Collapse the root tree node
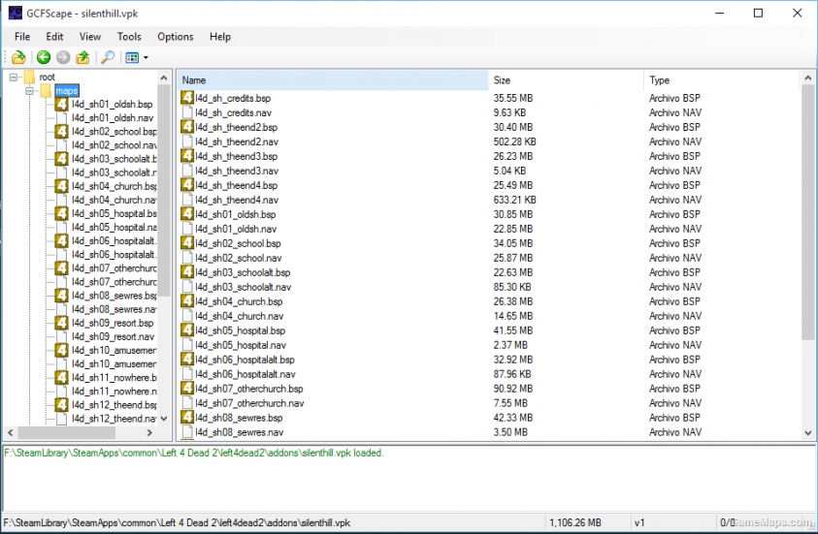Screen dimensions: 818x534 tap(13, 78)
